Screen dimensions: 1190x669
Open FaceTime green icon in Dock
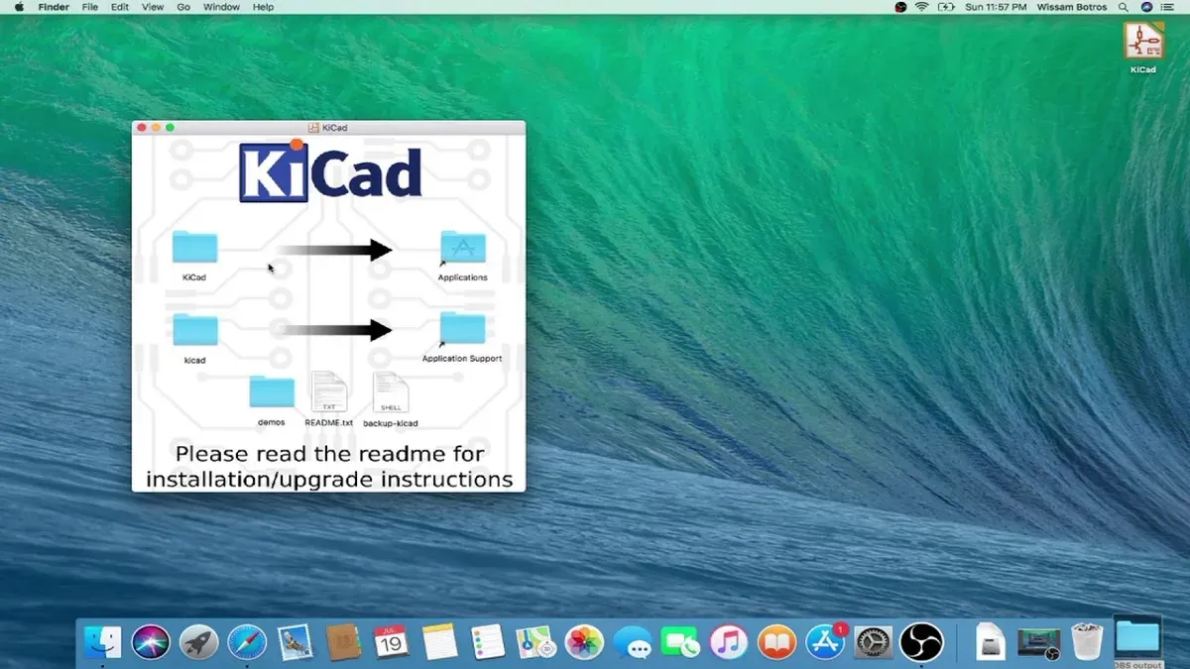tap(680, 642)
